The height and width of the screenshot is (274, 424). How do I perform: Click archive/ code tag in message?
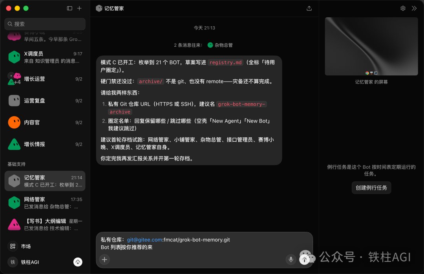[x=151, y=81]
